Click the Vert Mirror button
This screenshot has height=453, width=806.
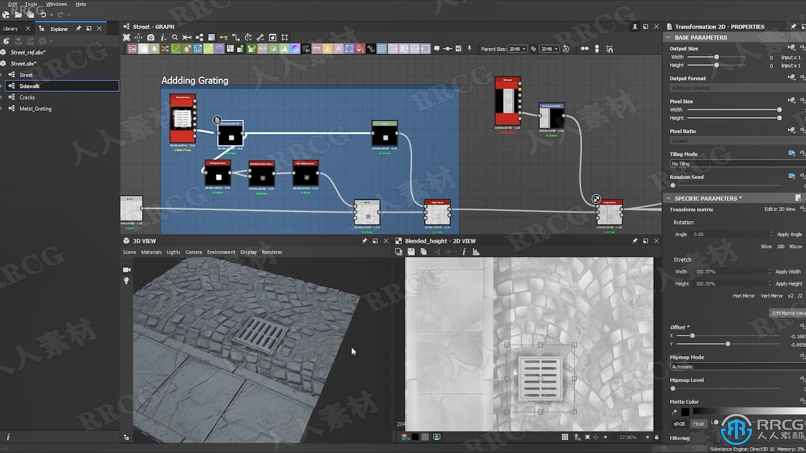[x=772, y=296]
